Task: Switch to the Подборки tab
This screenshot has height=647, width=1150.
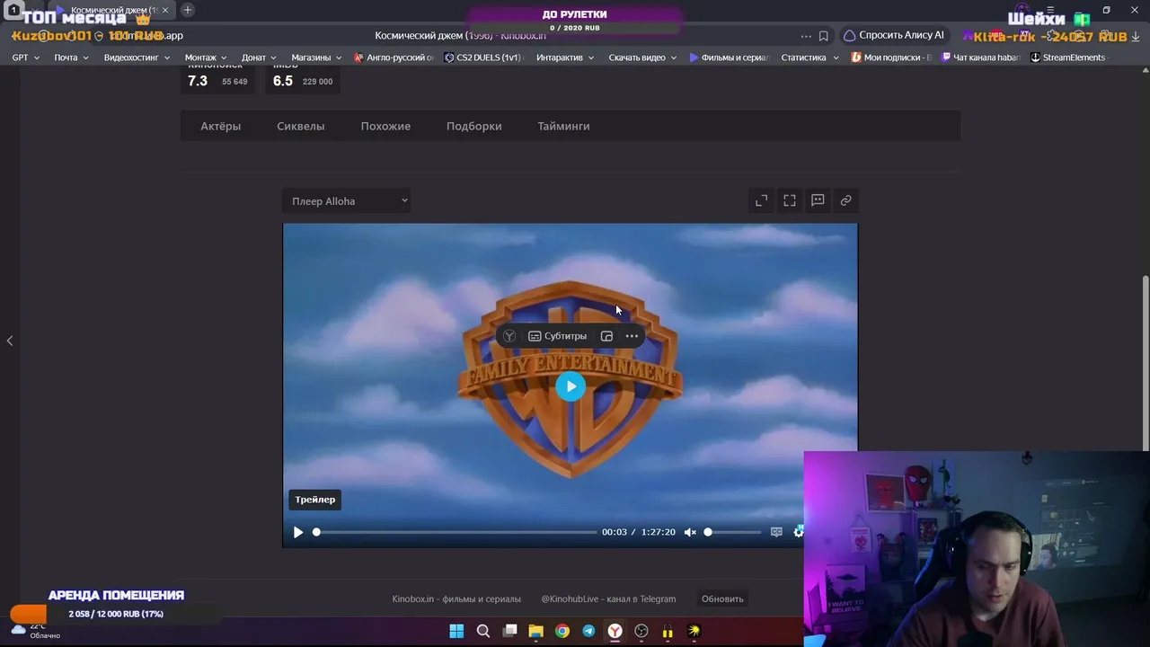Action: 473,126
